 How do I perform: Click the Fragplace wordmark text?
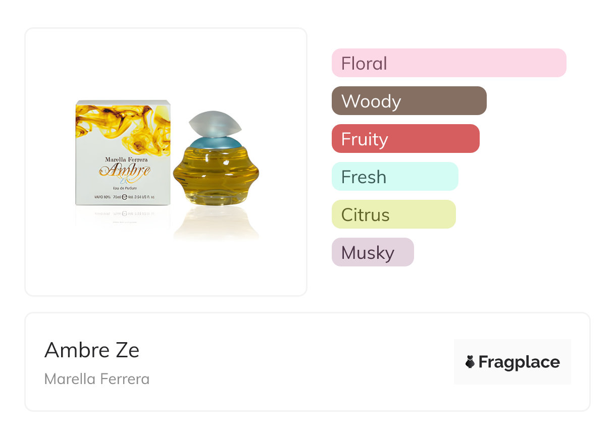[519, 362]
